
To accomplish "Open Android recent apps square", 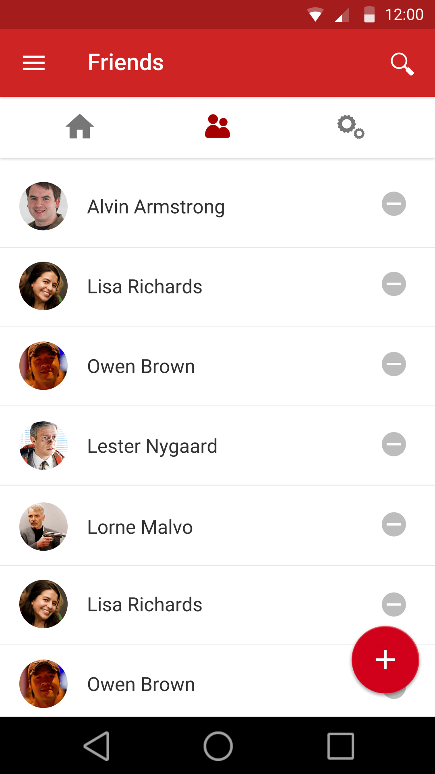I will coord(341,746).
